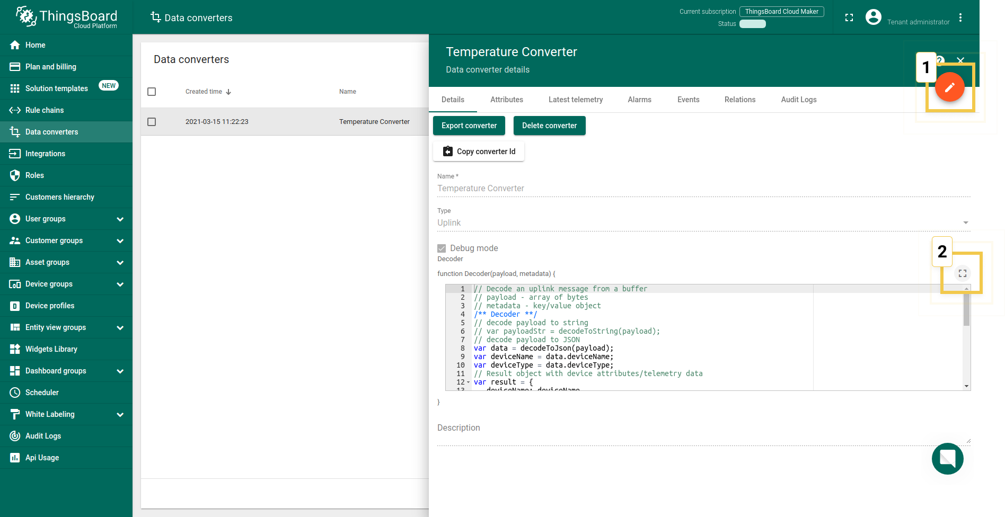Open the Roles shield icon
The height and width of the screenshot is (517, 1005).
tap(15, 175)
